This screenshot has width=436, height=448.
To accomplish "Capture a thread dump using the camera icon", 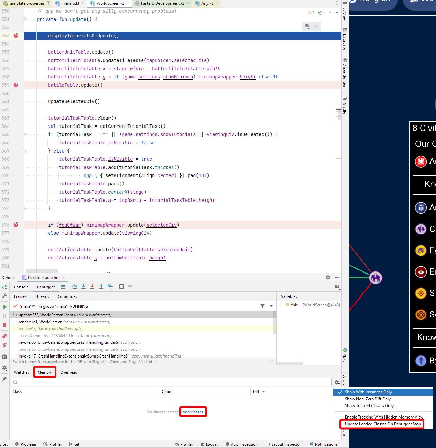I will tap(4, 356).
